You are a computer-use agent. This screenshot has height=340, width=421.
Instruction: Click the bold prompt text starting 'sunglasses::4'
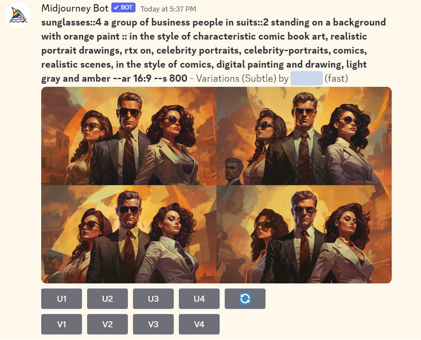[213, 50]
